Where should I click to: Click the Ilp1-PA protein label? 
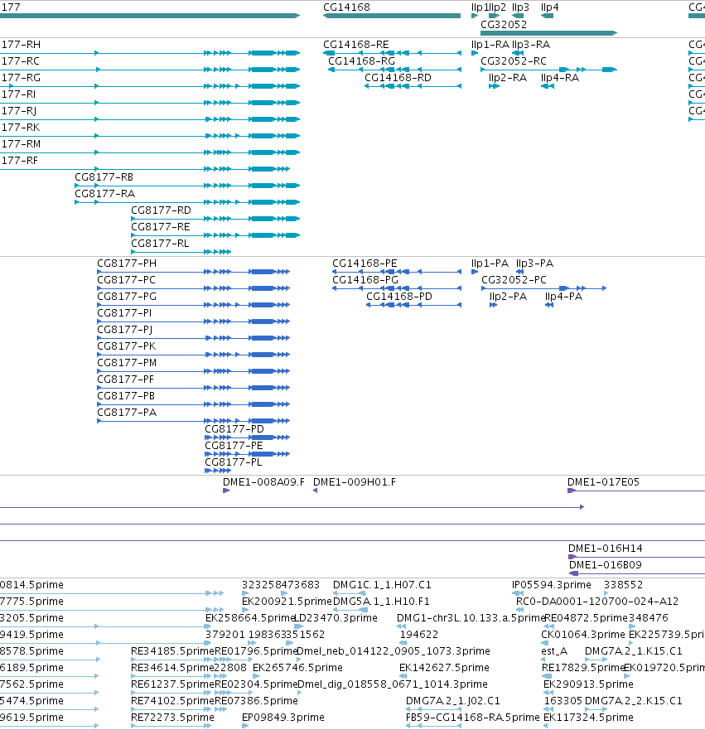tap(490, 263)
